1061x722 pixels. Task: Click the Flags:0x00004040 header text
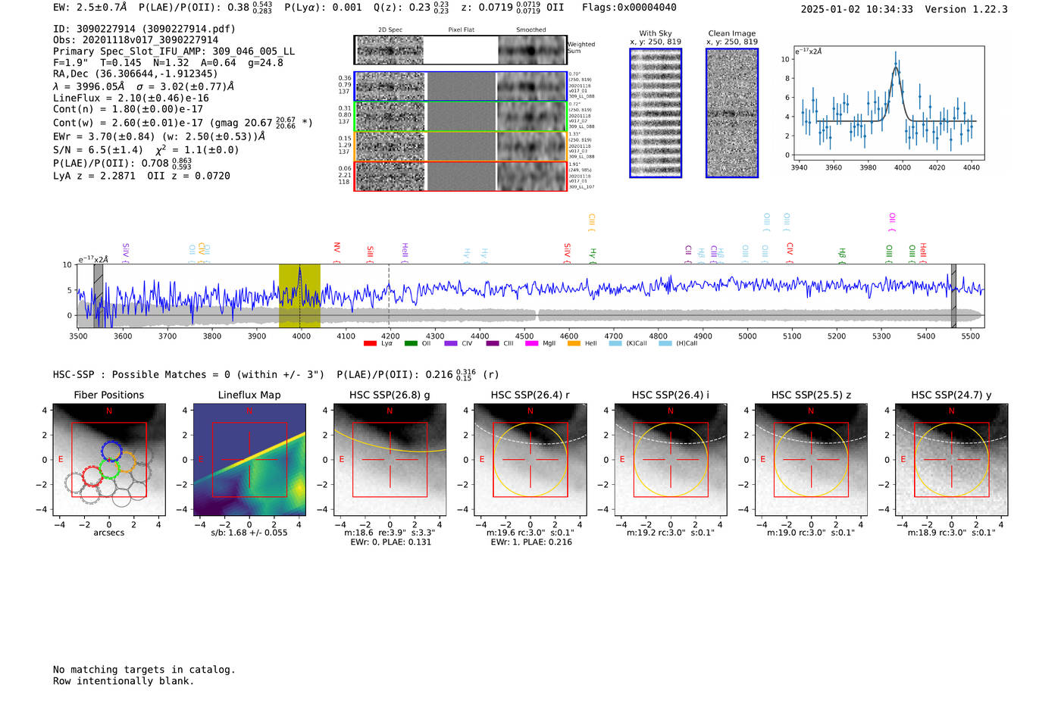(x=629, y=8)
